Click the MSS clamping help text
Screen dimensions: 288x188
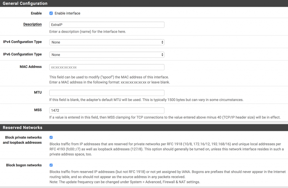pyautogui.click(x=165, y=117)
